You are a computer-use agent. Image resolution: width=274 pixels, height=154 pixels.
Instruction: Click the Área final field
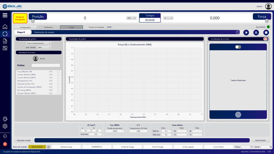click(96, 134)
